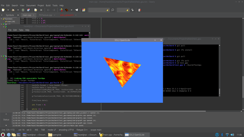The image size is (244, 137).
Task: Compile the current file icon
Action: (x=61, y=10)
